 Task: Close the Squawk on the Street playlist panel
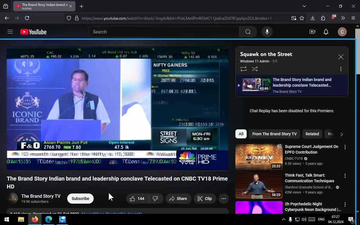(x=341, y=57)
